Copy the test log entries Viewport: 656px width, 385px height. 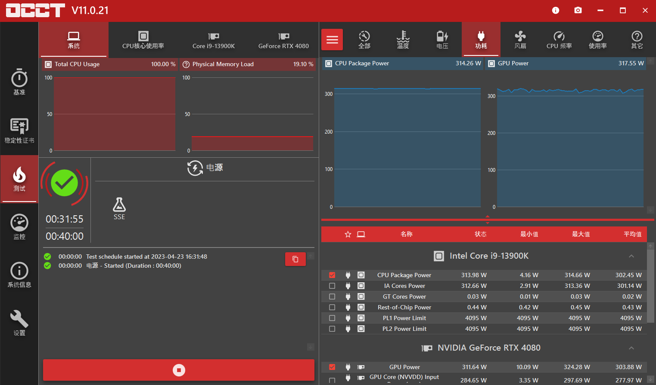[295, 259]
